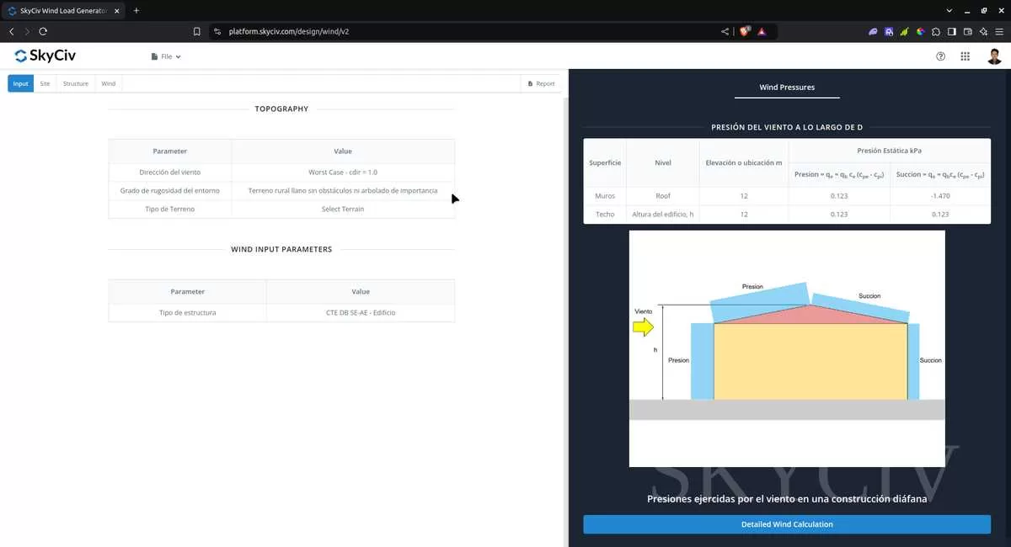Open the browser extensions puzzle icon
Screen dimensions: 1011x547
936,31
